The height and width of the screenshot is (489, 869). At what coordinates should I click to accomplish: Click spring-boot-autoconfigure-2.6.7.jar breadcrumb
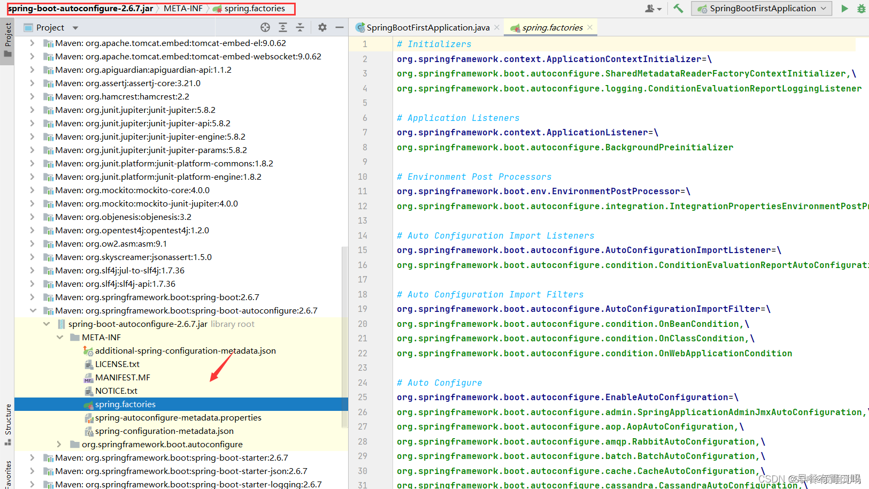coord(81,9)
